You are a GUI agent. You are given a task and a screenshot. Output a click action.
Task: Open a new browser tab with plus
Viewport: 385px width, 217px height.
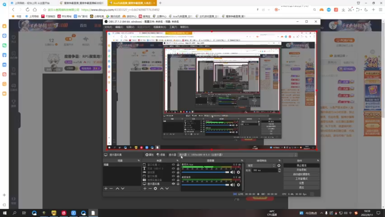click(160, 3)
